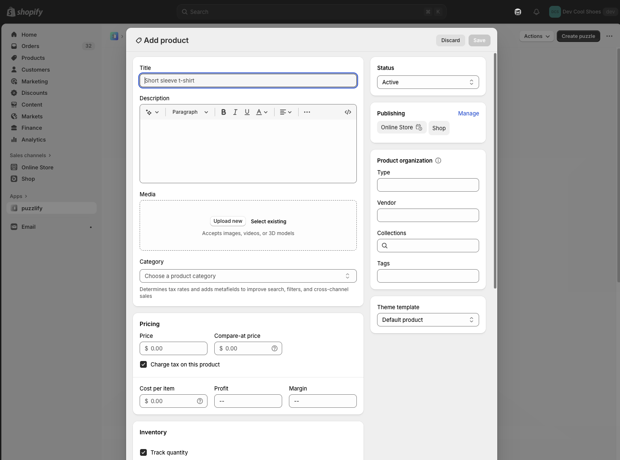
Task: Open the Theme template dropdown
Action: [x=428, y=320]
